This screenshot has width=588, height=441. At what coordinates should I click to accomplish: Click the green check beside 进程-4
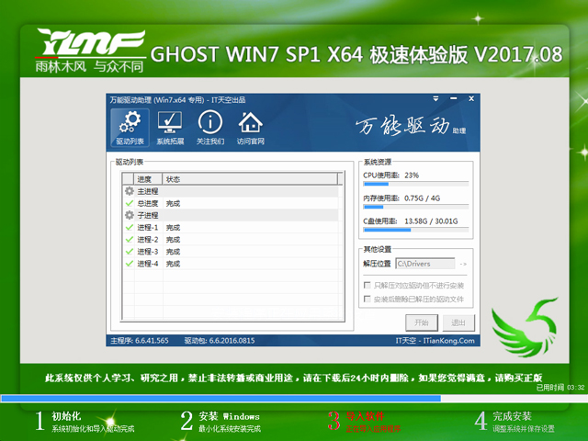[130, 264]
